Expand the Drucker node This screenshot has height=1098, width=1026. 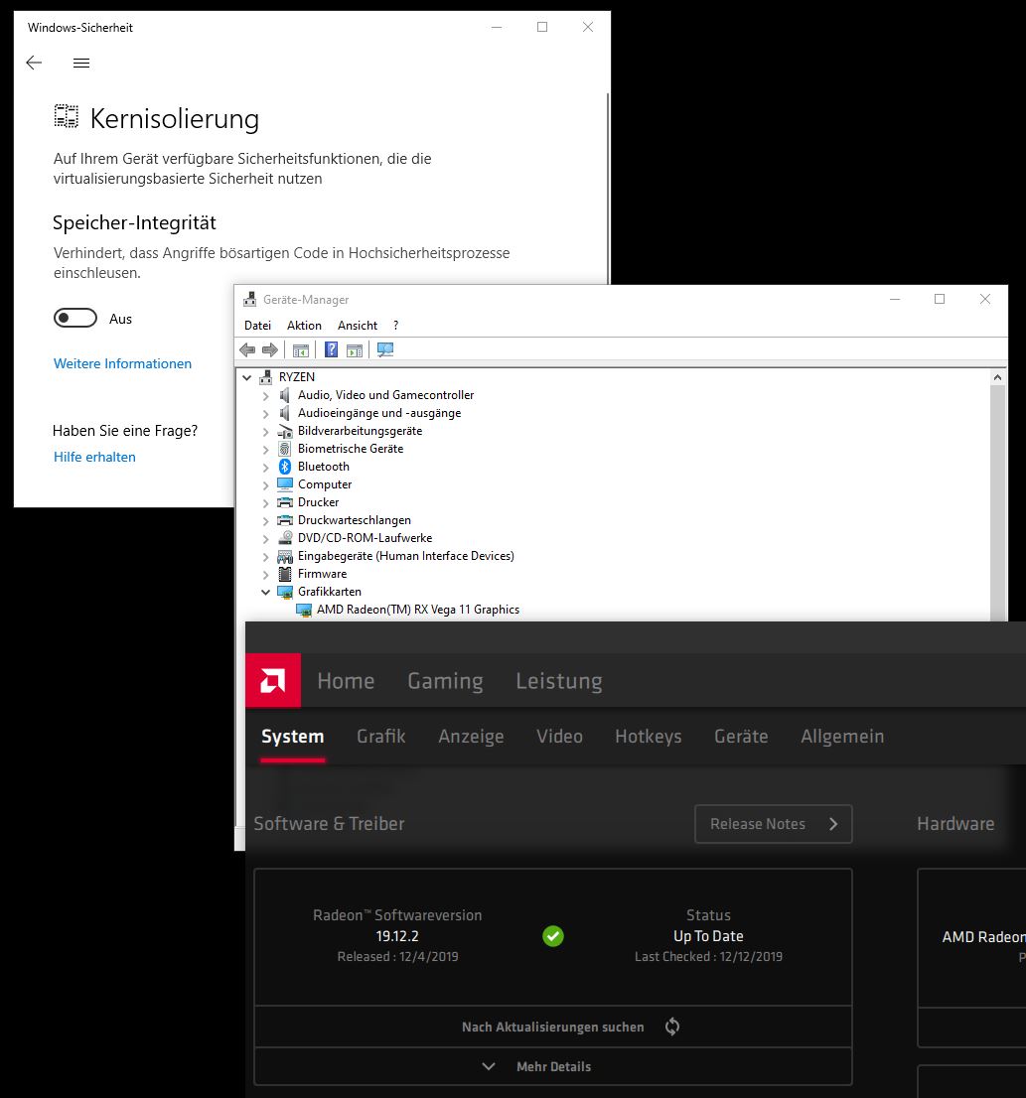[265, 502]
